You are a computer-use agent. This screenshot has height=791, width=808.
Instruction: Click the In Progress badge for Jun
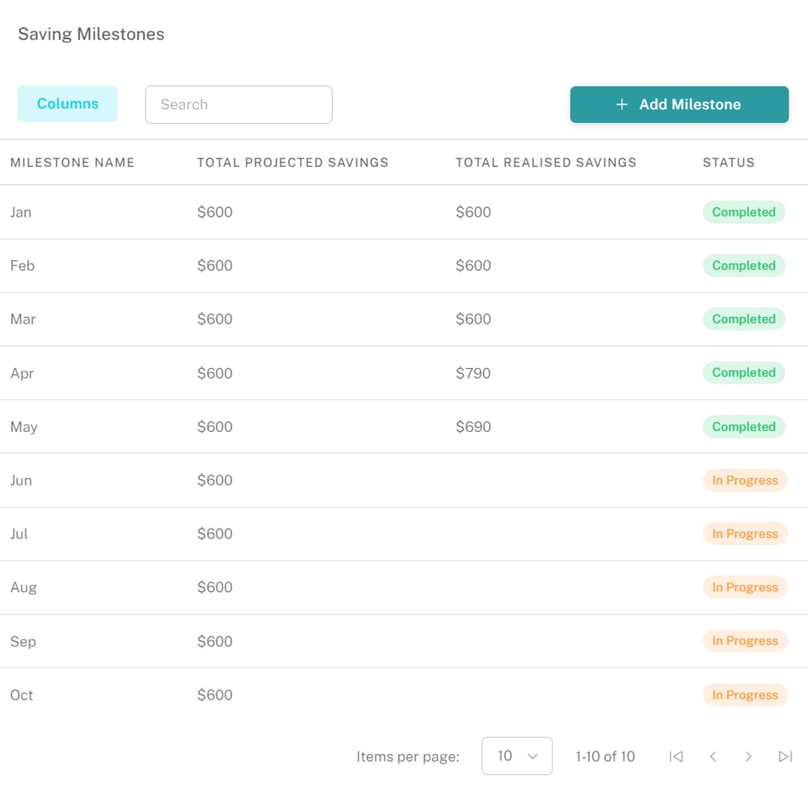(x=745, y=480)
